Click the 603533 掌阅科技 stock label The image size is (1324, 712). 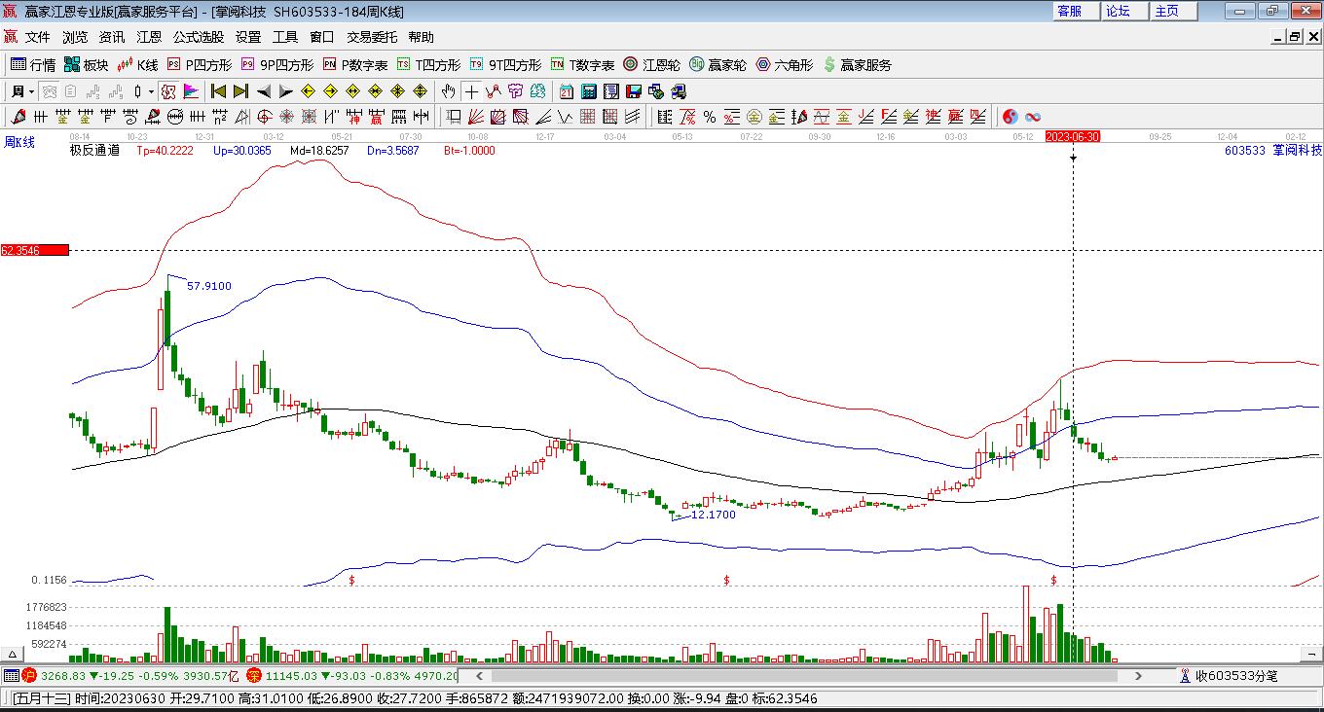[1273, 151]
